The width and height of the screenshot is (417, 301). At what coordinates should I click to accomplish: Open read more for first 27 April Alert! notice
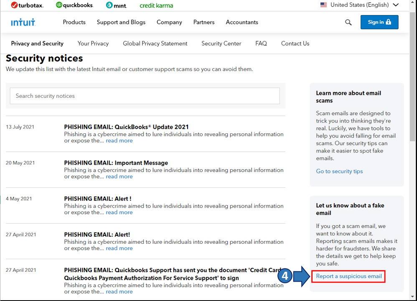pos(119,248)
